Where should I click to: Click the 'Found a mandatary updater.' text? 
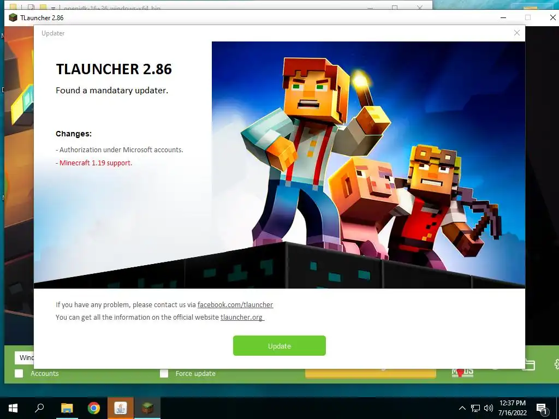[112, 91]
